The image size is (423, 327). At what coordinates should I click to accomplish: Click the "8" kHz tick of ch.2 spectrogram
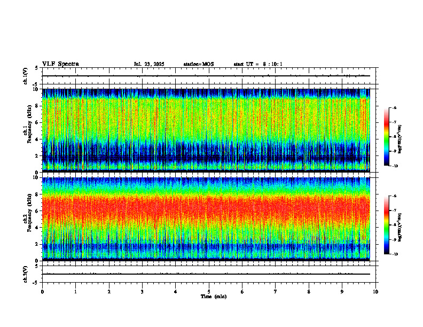(x=37, y=194)
